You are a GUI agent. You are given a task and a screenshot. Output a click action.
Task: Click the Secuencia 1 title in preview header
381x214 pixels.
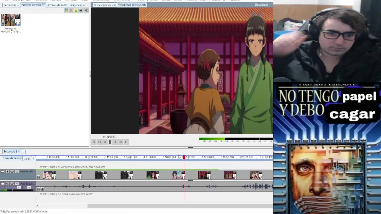(x=263, y=5)
